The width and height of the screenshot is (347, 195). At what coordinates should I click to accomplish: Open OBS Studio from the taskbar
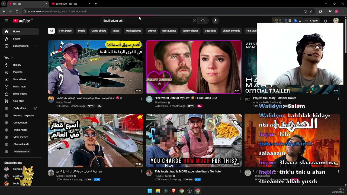tap(189, 191)
